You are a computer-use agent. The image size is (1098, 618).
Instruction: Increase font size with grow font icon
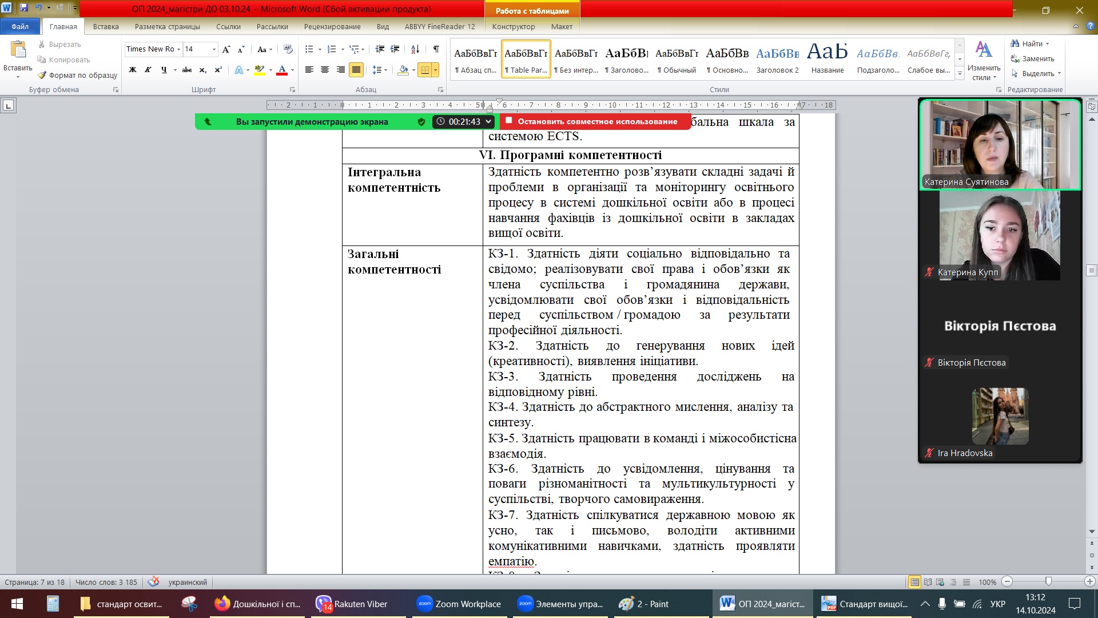coord(226,49)
